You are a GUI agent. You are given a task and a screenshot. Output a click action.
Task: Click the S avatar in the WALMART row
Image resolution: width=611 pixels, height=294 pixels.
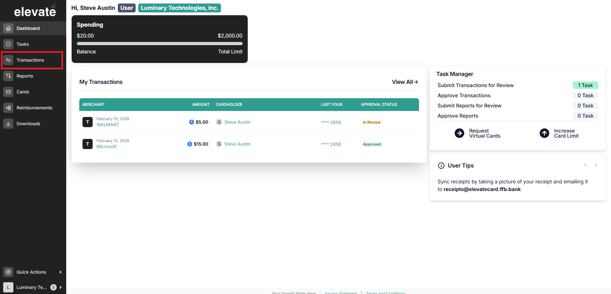pos(219,122)
